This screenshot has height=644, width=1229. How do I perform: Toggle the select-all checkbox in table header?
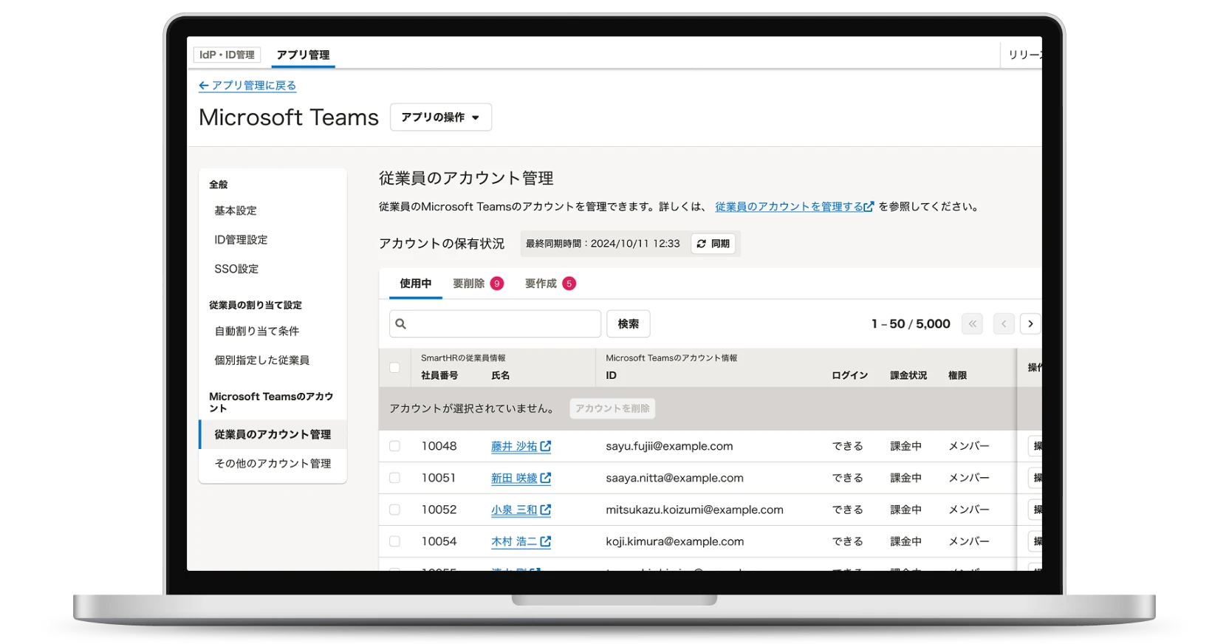[x=394, y=368]
